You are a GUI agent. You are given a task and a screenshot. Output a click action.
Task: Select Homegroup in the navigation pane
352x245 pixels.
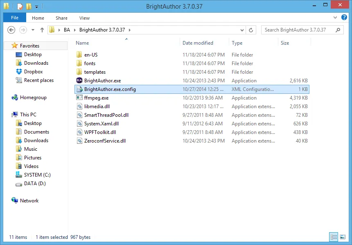pyautogui.click(x=33, y=98)
